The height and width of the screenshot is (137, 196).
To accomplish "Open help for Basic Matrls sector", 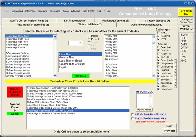I will pos(175,60).
